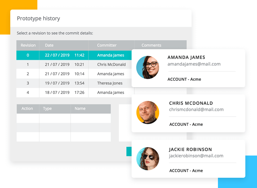Click the Action column header
This screenshot has width=257, height=188.
point(27,109)
